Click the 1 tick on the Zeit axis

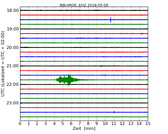pyautogui.click(x=29, y=124)
